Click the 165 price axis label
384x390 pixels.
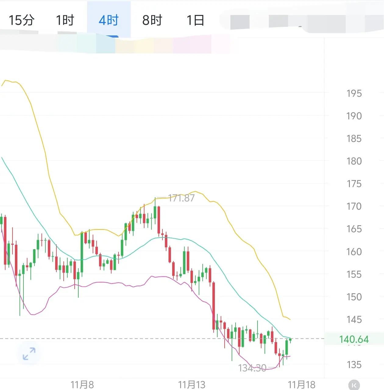click(354, 229)
